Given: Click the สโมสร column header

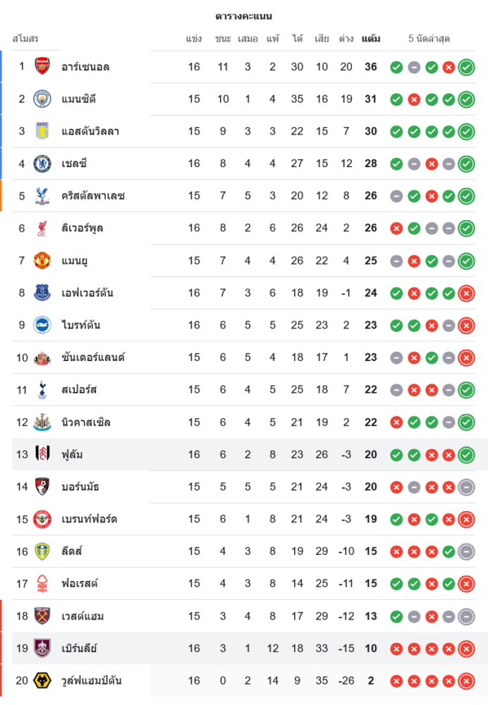Looking at the screenshot, I should pyautogui.click(x=25, y=38).
